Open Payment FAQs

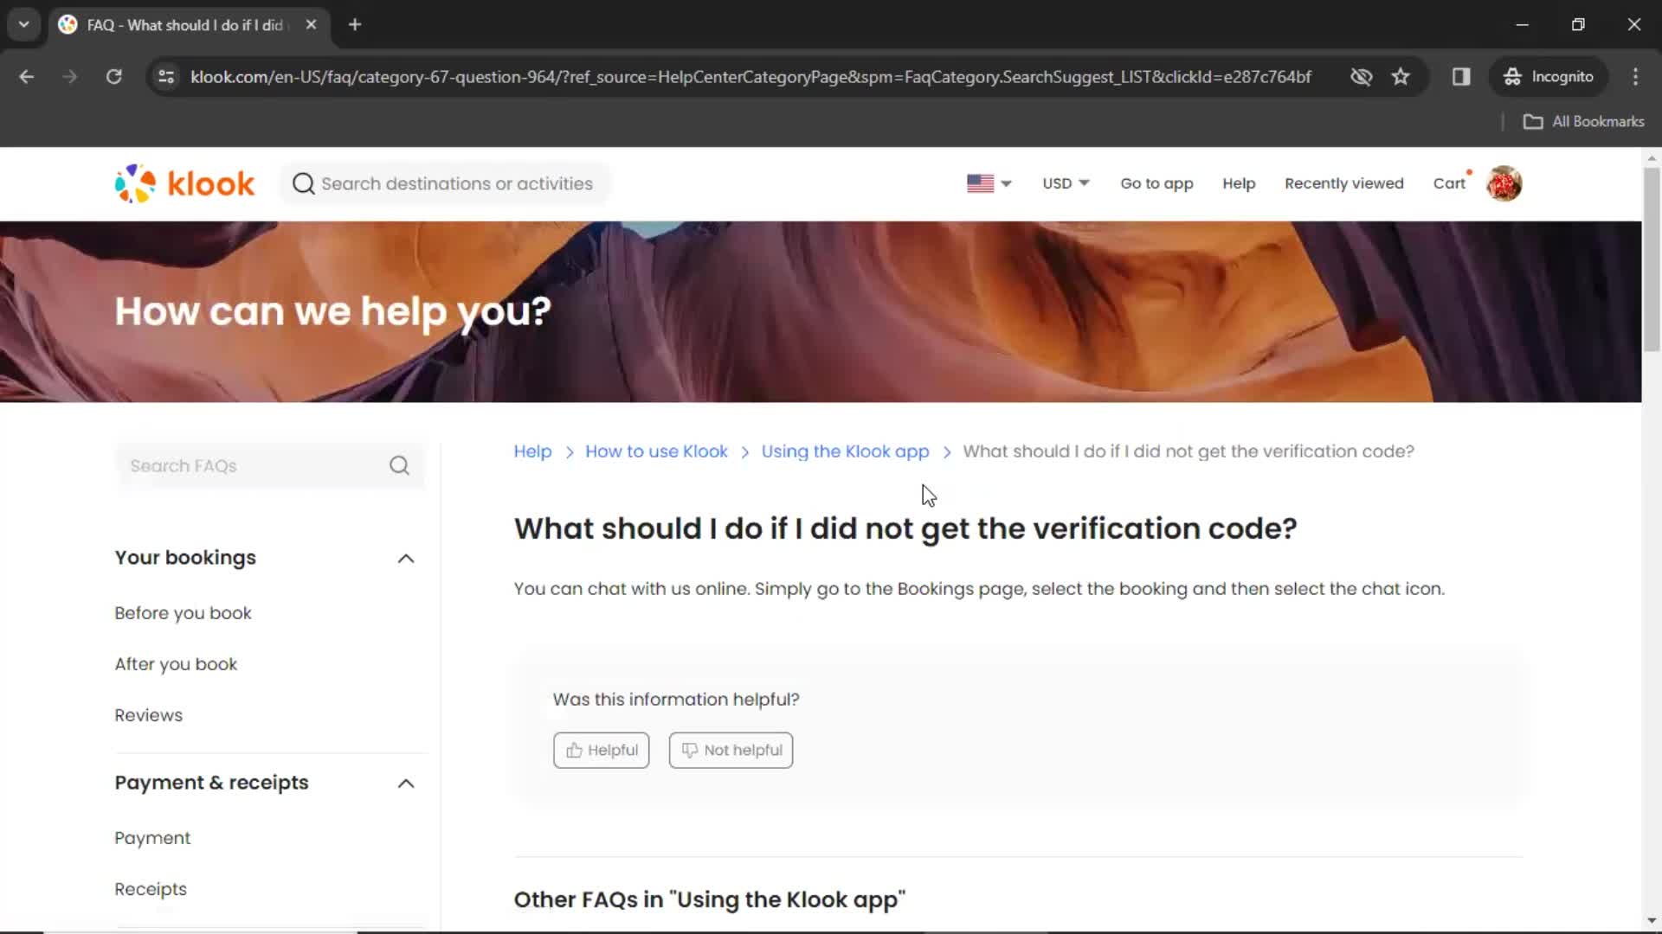152,838
